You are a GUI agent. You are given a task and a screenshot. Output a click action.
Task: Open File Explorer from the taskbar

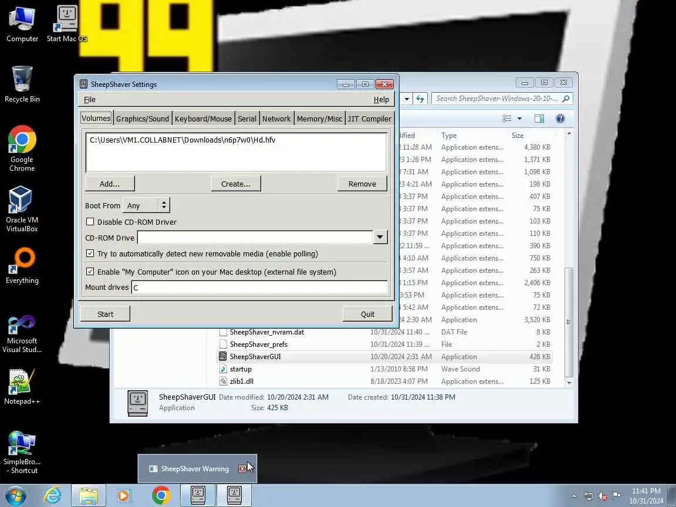click(89, 495)
